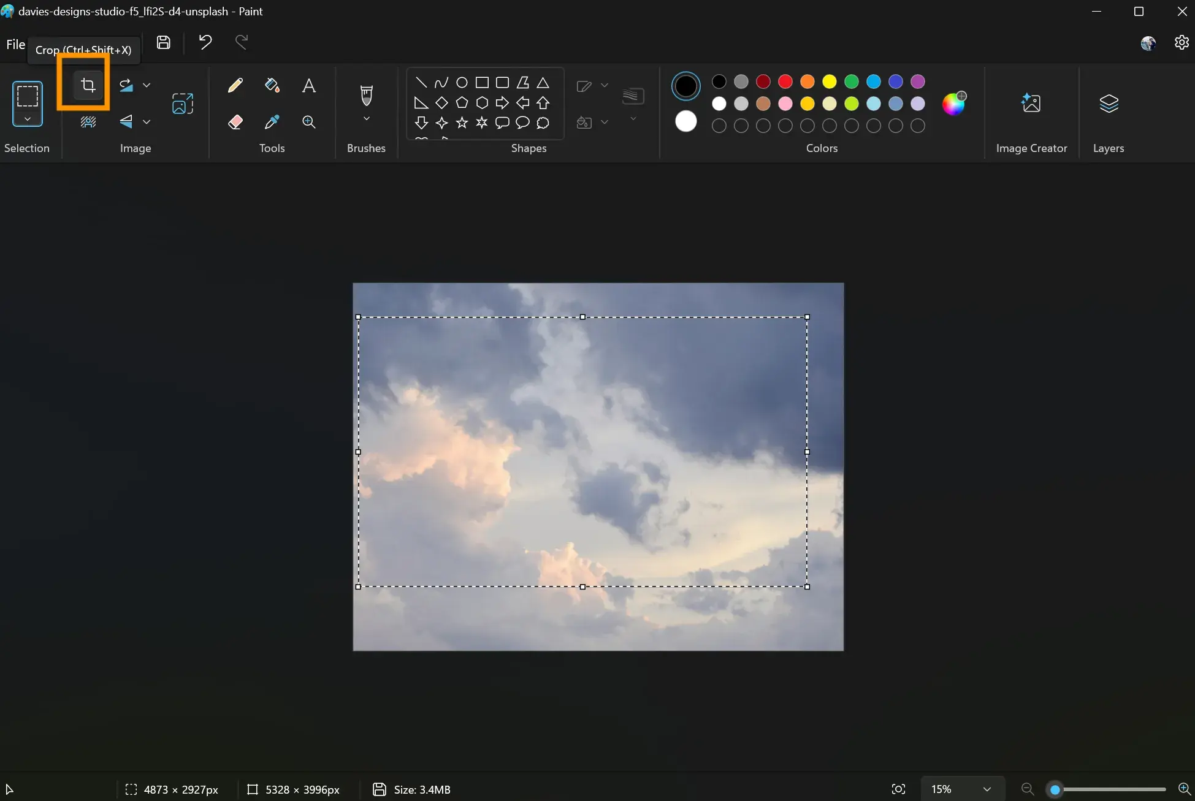The image size is (1195, 801).
Task: Select the Eraser tool
Action: [x=235, y=122]
